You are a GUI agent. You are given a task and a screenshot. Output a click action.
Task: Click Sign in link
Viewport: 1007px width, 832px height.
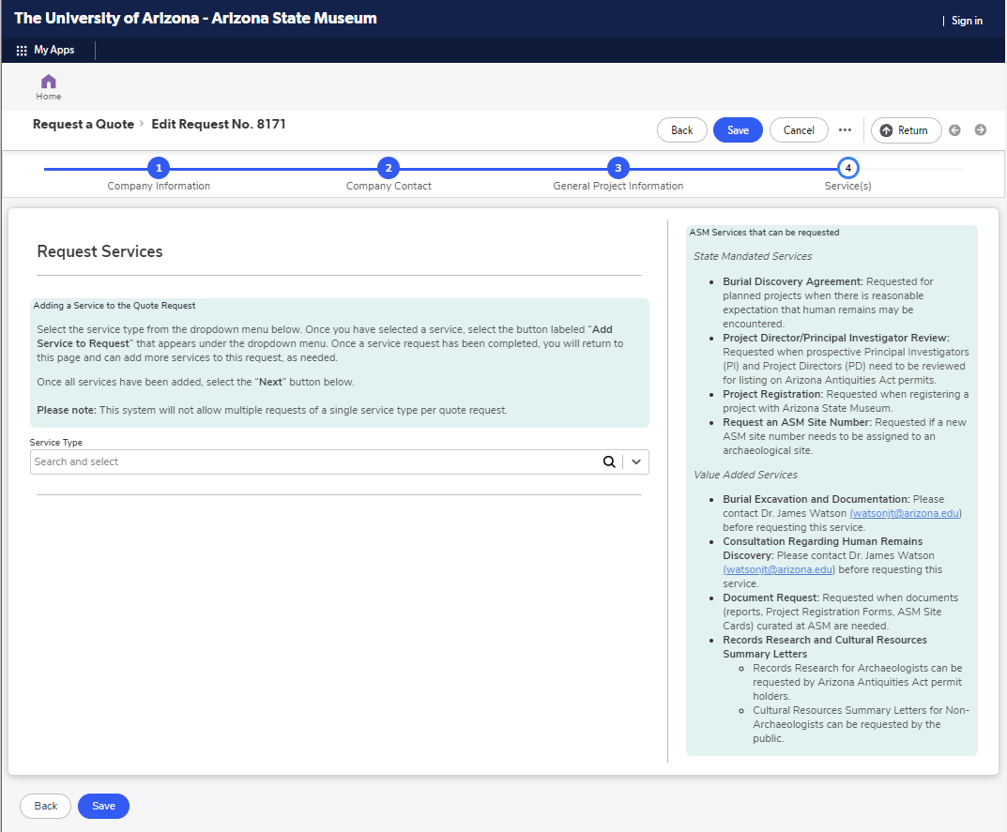click(x=967, y=21)
